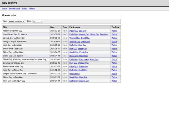
Task: Watch the Origins Wrench Guy video
Action: pyautogui.click(x=114, y=74)
